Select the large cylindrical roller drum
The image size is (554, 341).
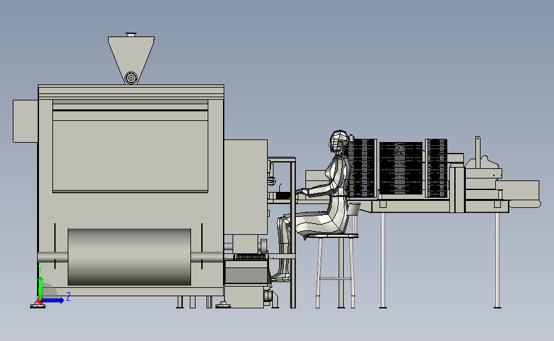pyautogui.click(x=129, y=257)
